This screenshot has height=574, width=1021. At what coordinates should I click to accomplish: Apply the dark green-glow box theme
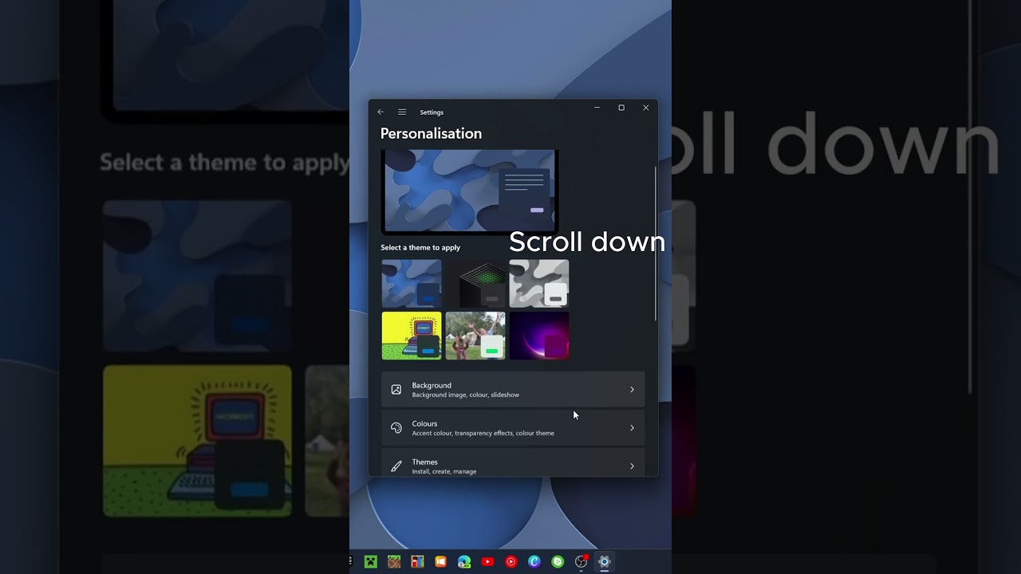[475, 284]
